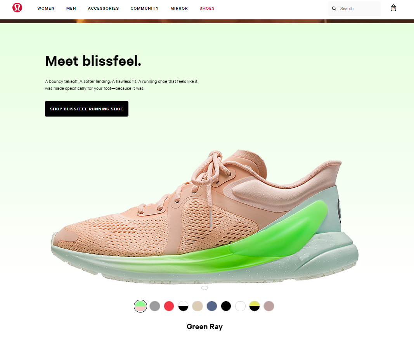
Task: Click Shop Blissfeel Running Shoe button
Action: pos(87,109)
